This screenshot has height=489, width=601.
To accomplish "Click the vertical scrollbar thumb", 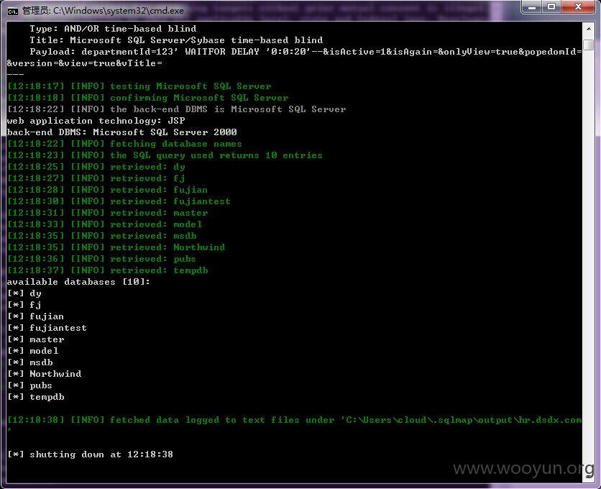I will pyautogui.click(x=588, y=45).
